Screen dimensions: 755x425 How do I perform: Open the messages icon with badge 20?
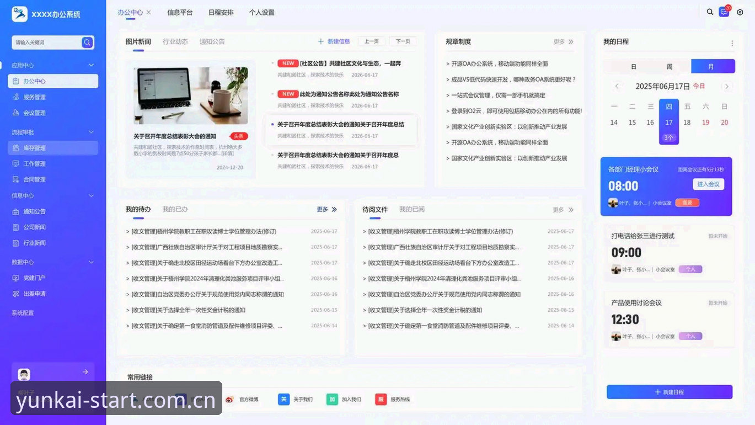click(724, 11)
